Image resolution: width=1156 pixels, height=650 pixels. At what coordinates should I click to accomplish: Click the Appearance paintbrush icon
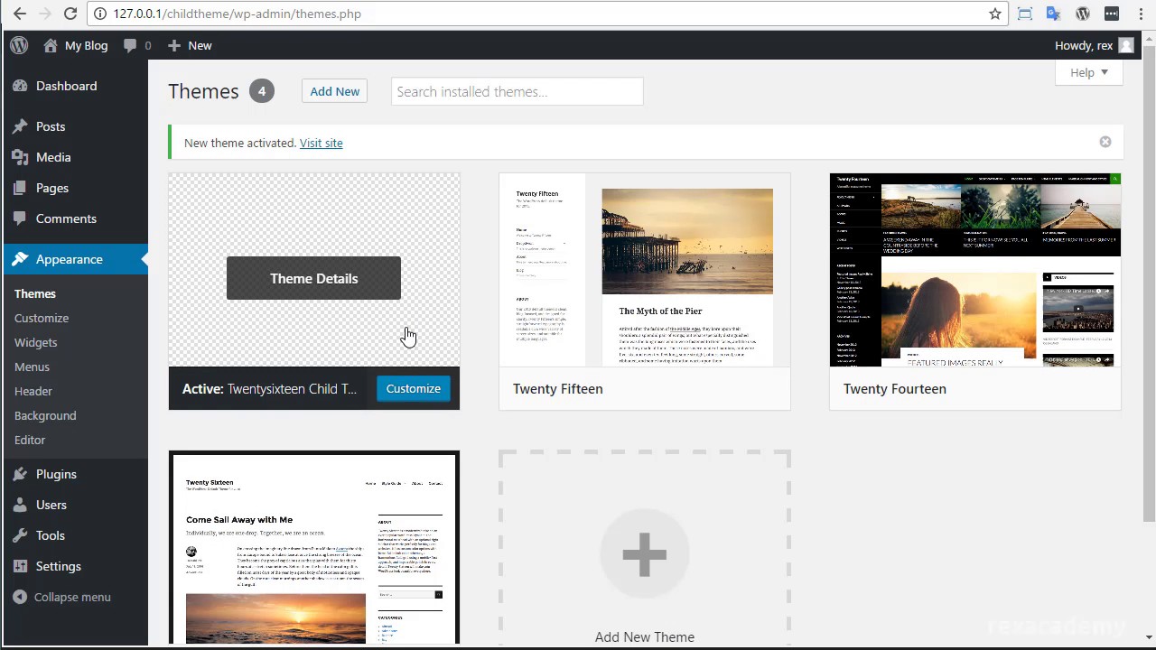click(x=20, y=259)
